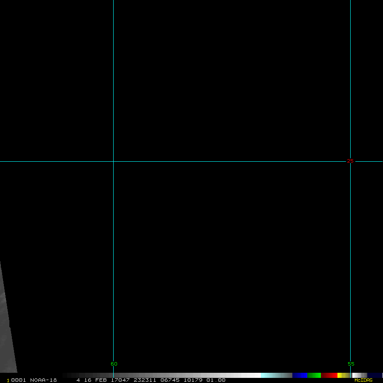Click the yellow McIDAS label
The height and width of the screenshot is (383, 383).
tap(363, 380)
